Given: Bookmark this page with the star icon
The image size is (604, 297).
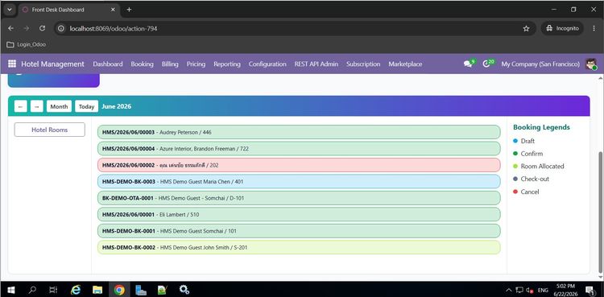Looking at the screenshot, I should 526,28.
